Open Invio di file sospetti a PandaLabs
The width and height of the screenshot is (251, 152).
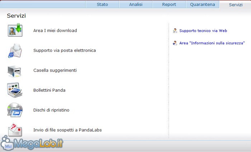(x=67, y=130)
